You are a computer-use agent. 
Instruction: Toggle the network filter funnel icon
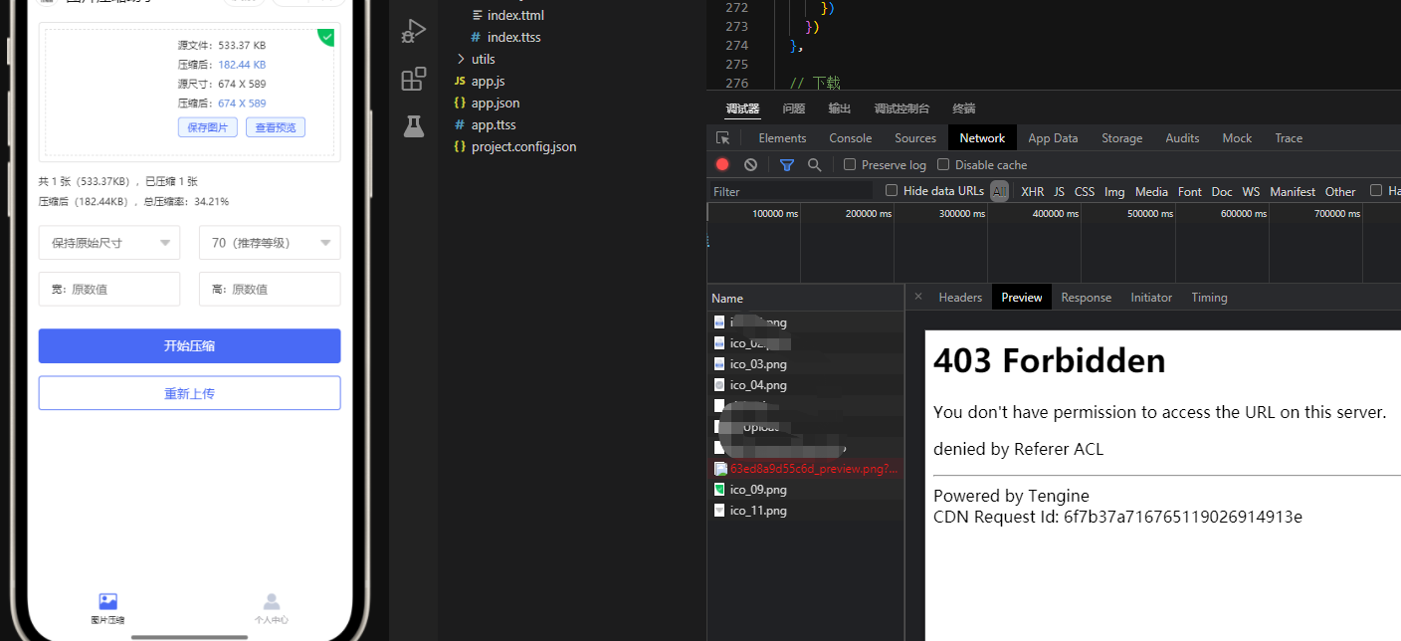787,165
